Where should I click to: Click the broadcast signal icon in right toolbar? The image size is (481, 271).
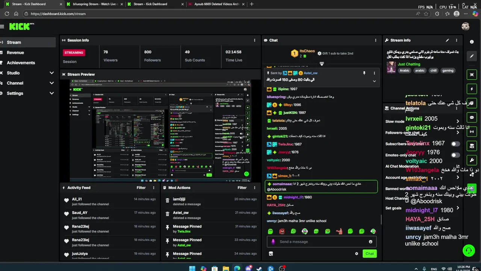472,132
